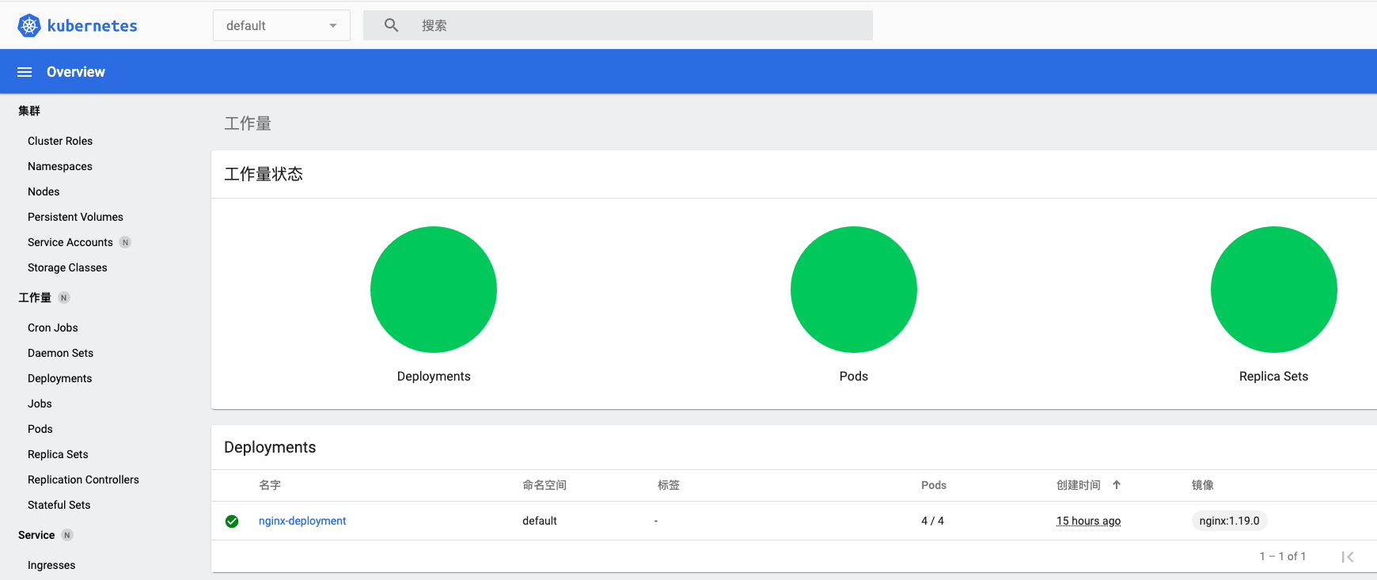Image resolution: width=1377 pixels, height=580 pixels.
Task: Open the default namespace dropdown
Action: click(x=282, y=25)
